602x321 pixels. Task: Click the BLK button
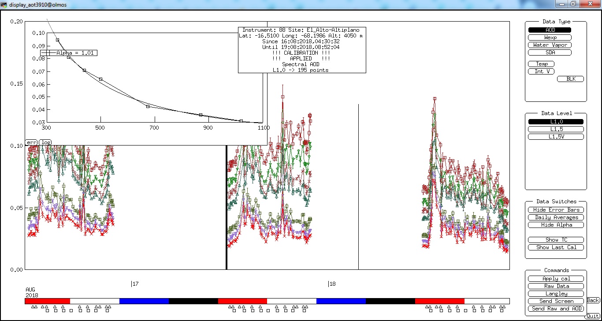tap(571, 79)
